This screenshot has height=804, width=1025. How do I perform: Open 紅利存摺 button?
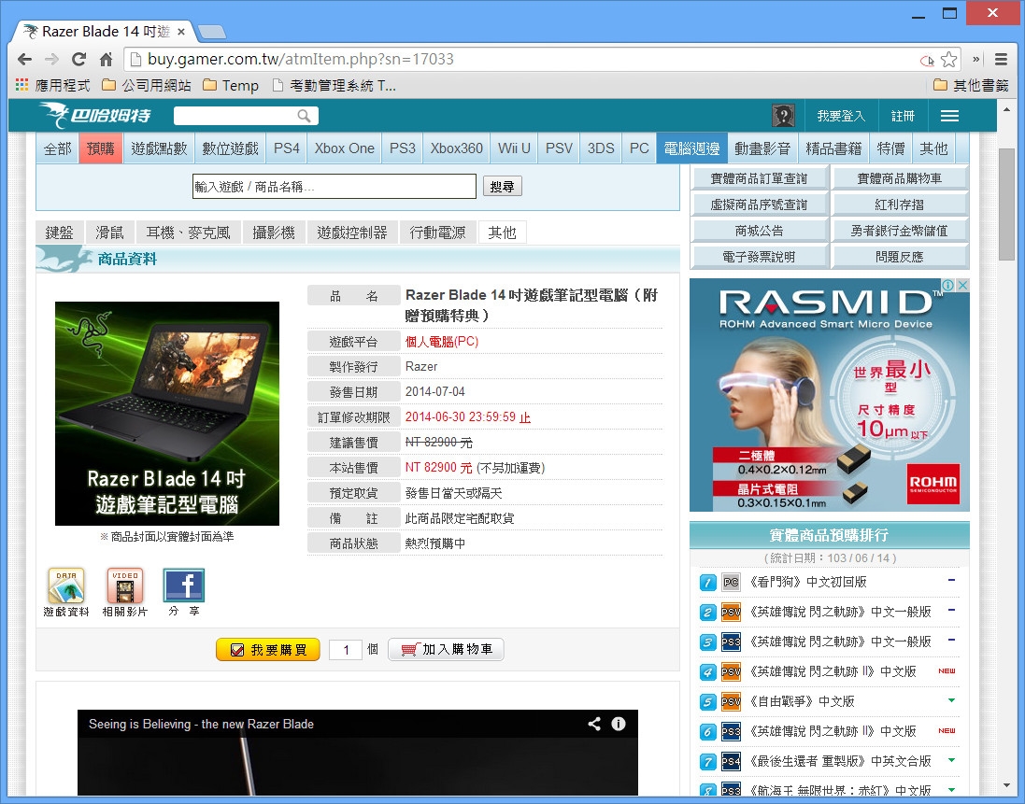(900, 205)
